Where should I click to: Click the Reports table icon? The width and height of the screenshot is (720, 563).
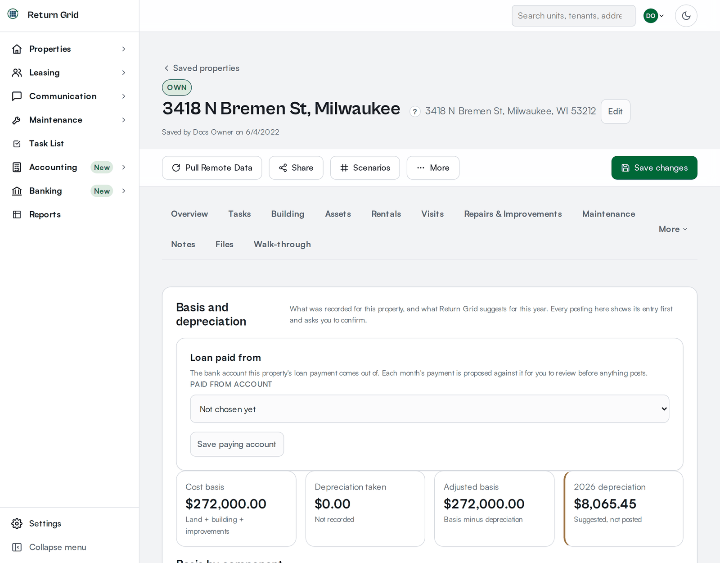(17, 214)
